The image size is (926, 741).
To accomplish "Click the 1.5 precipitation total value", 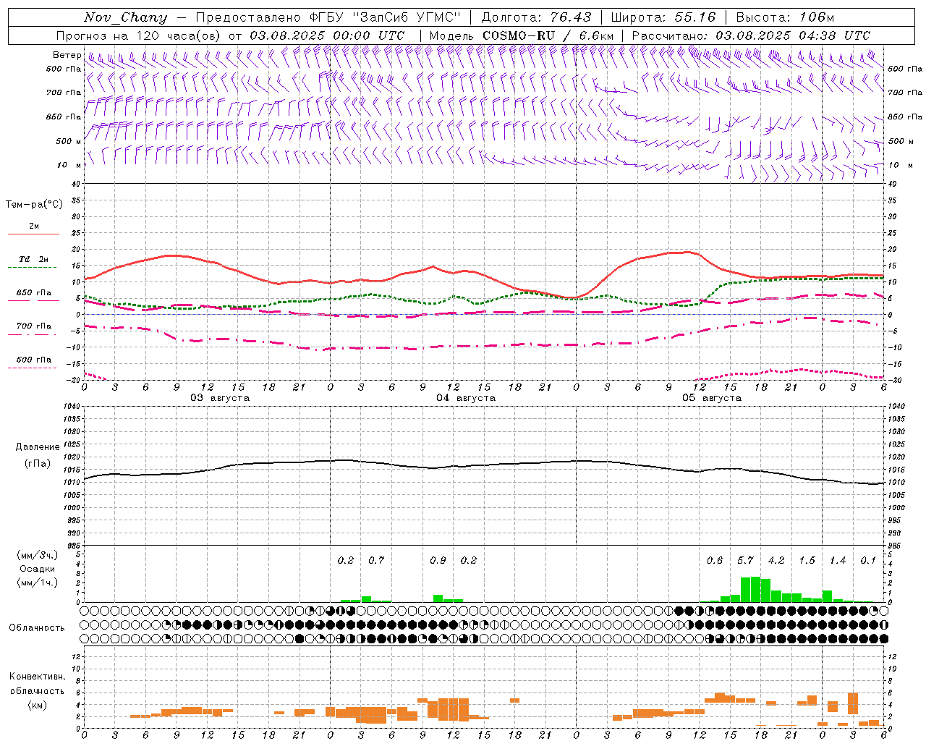I will 807,560.
